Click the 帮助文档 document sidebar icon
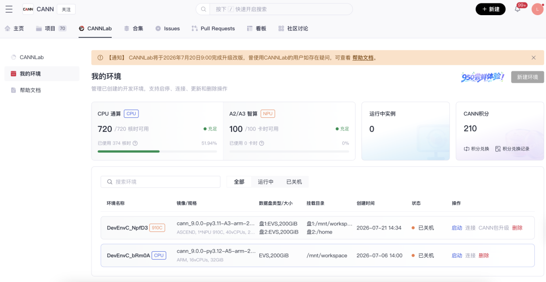The image size is (546, 282). [x=14, y=90]
